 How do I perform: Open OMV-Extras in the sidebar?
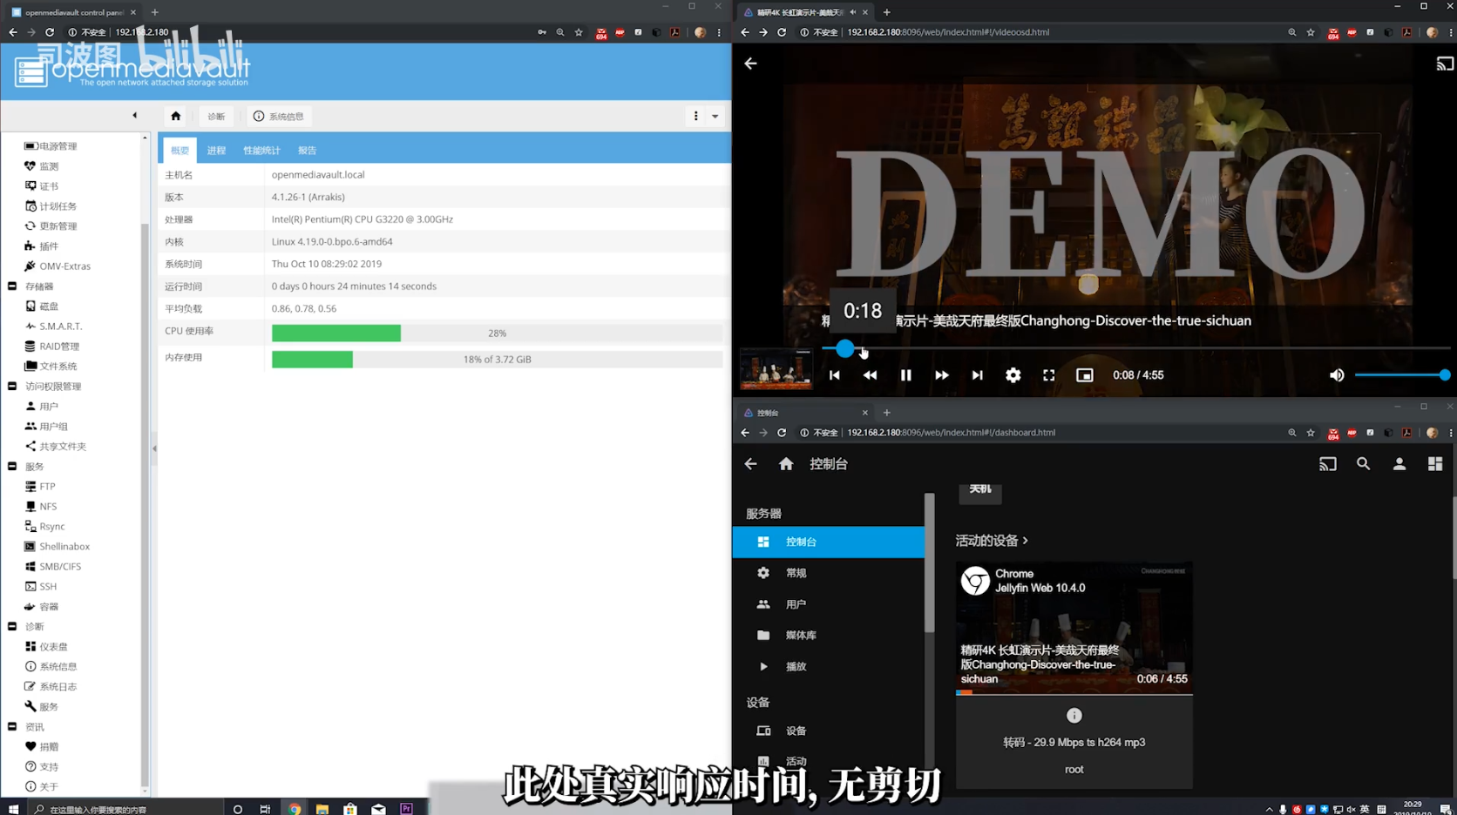click(58, 266)
